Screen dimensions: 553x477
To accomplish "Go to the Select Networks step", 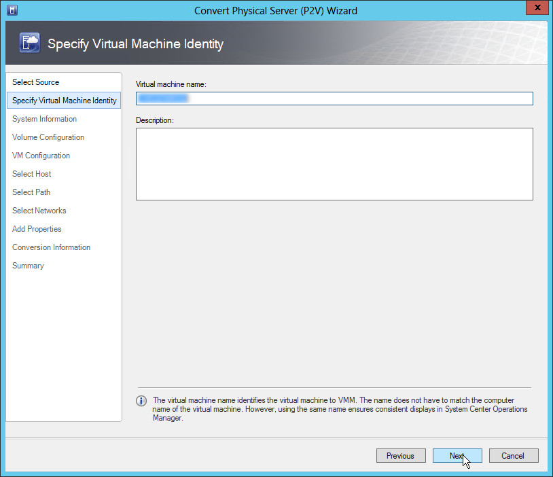I will (39, 211).
